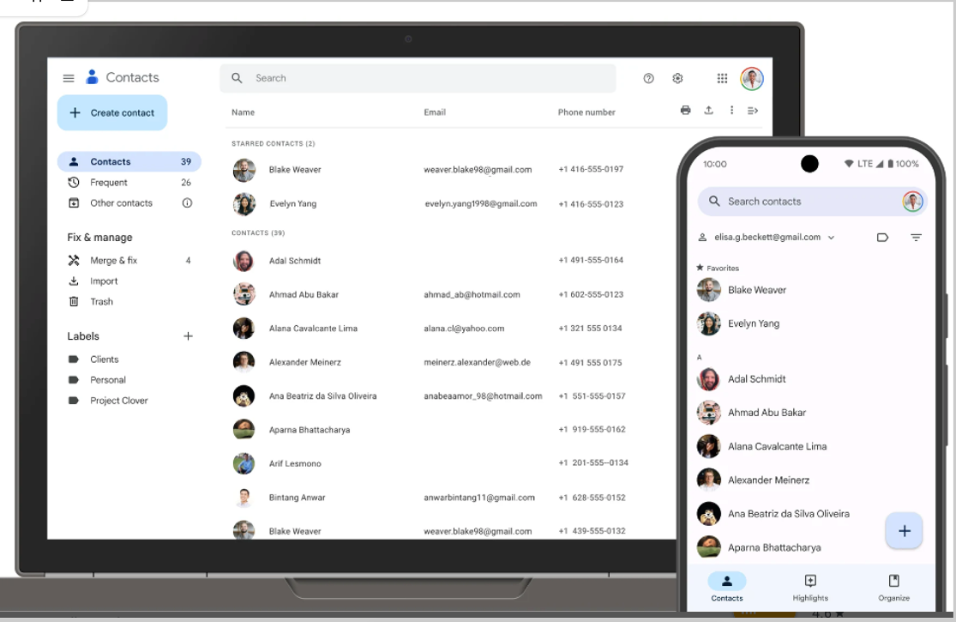Tap Adal Schmidt on phone

tap(811, 378)
